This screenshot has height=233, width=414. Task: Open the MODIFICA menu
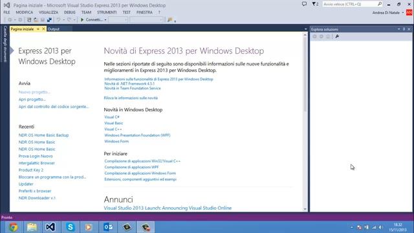25,12
